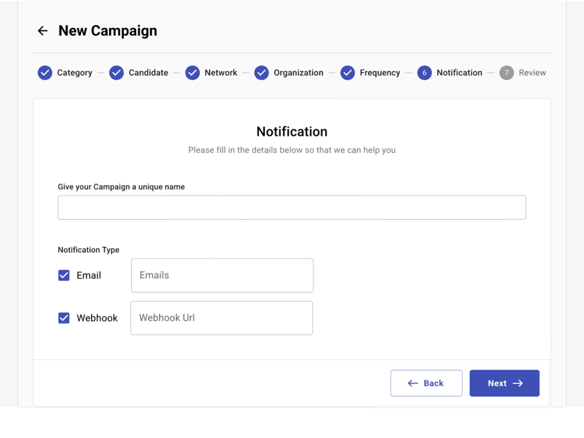Viewport: 584px width, 438px height.
Task: Jump to the Review step label
Action: pos(532,73)
